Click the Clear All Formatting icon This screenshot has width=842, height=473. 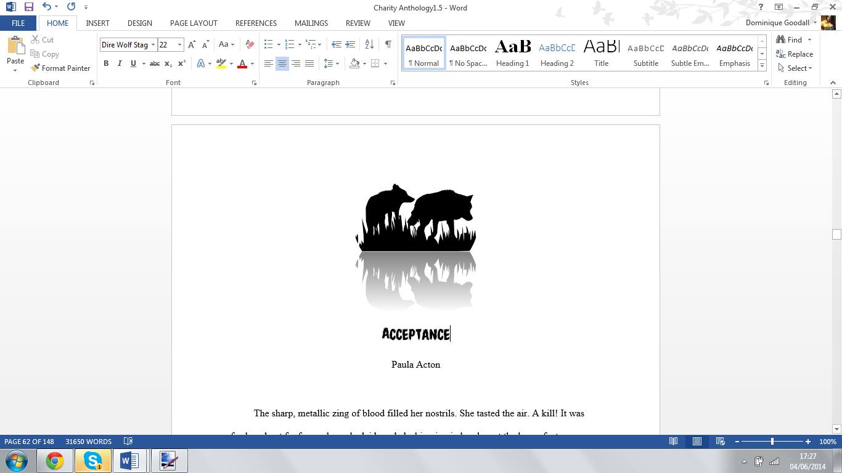pos(250,44)
